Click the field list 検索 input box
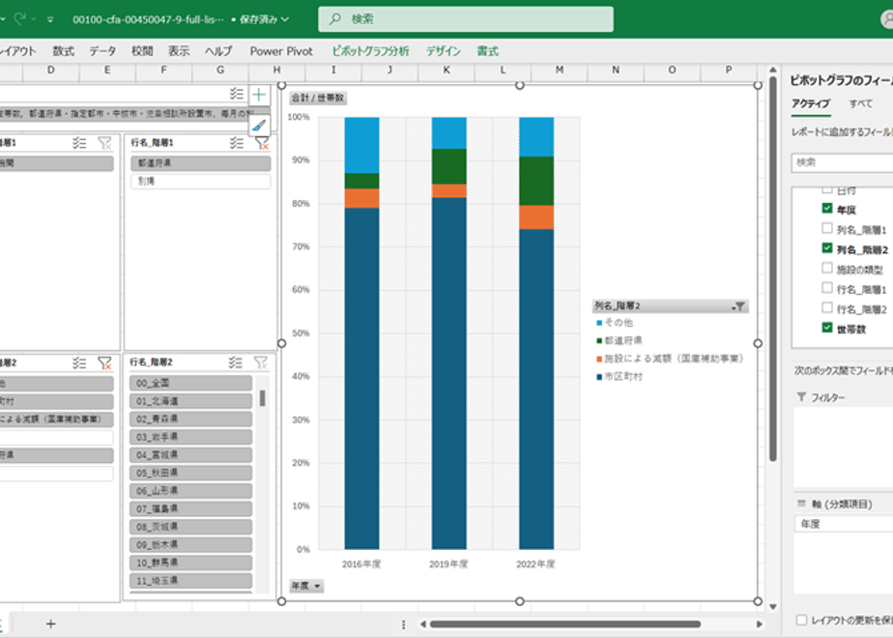893x638 pixels. [x=842, y=162]
